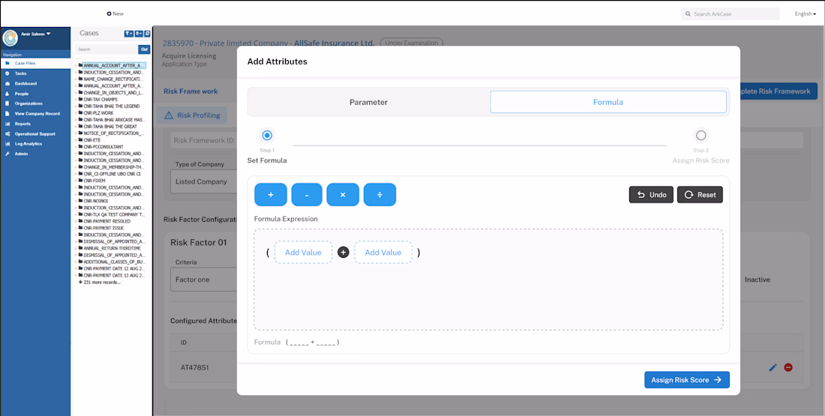The width and height of the screenshot is (825, 416).
Task: Expand the CNR-TAX CHAMPS tree node
Action: tap(76, 100)
